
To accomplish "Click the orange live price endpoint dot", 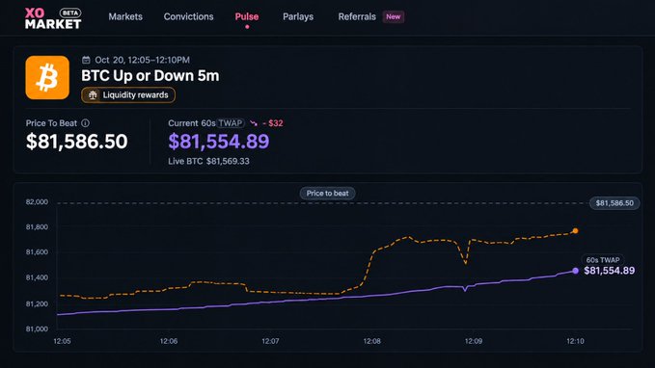I will point(575,231).
